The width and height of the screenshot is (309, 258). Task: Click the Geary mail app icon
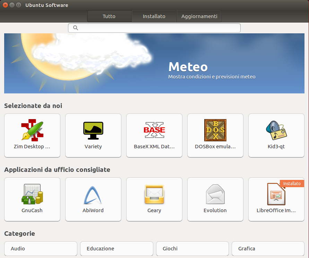click(x=154, y=194)
